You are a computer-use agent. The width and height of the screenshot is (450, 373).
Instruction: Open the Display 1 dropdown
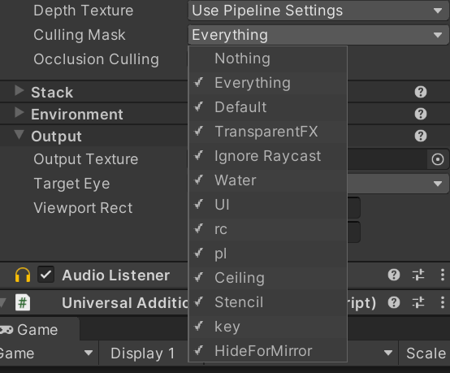coord(144,353)
